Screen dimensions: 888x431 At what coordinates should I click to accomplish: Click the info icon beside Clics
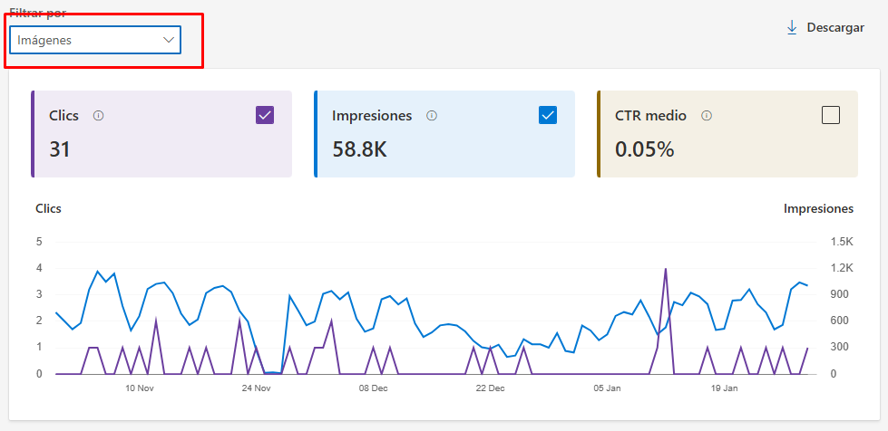pos(99,116)
